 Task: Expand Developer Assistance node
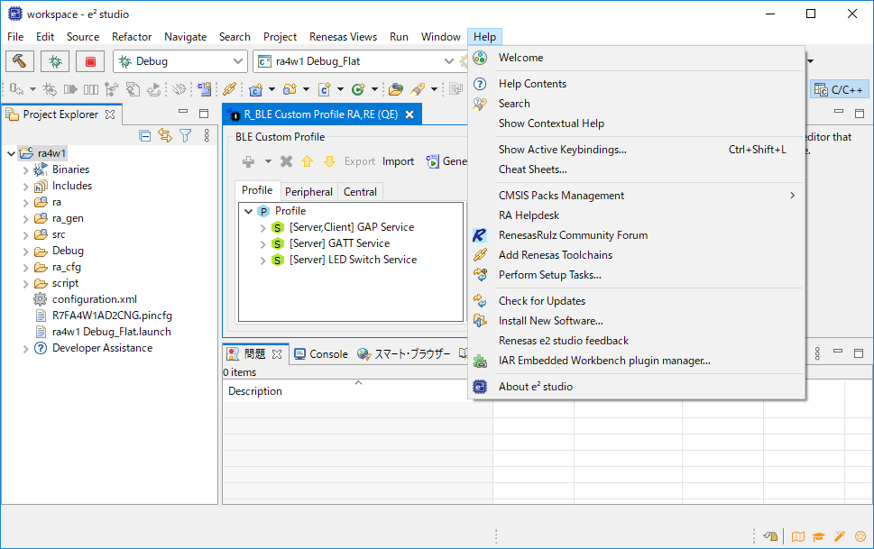[x=25, y=348]
